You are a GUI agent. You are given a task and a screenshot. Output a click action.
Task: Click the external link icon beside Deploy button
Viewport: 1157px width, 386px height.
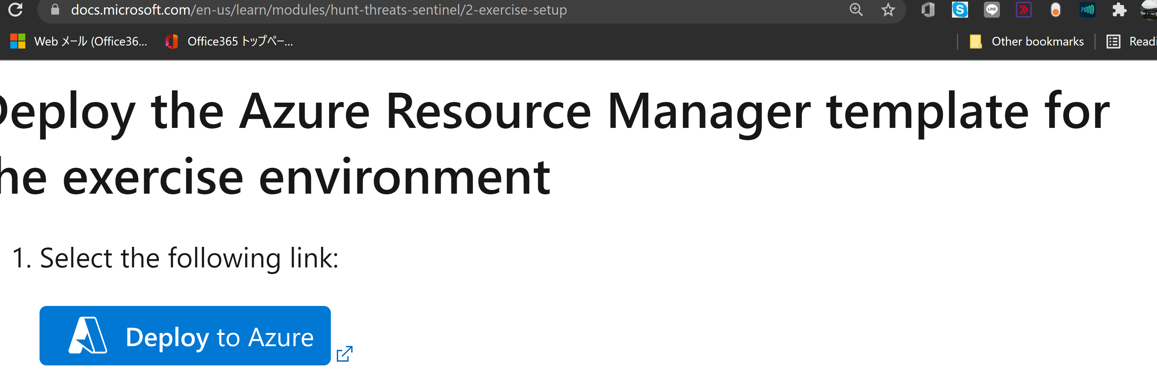(x=345, y=354)
